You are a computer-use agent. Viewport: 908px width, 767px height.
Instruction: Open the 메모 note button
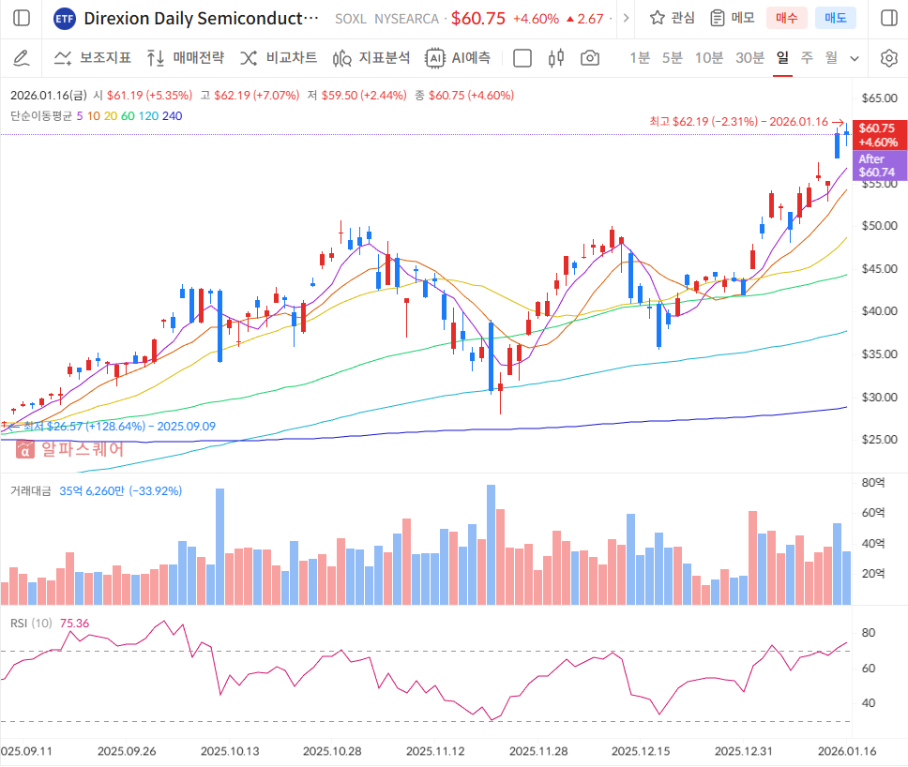[x=733, y=18]
